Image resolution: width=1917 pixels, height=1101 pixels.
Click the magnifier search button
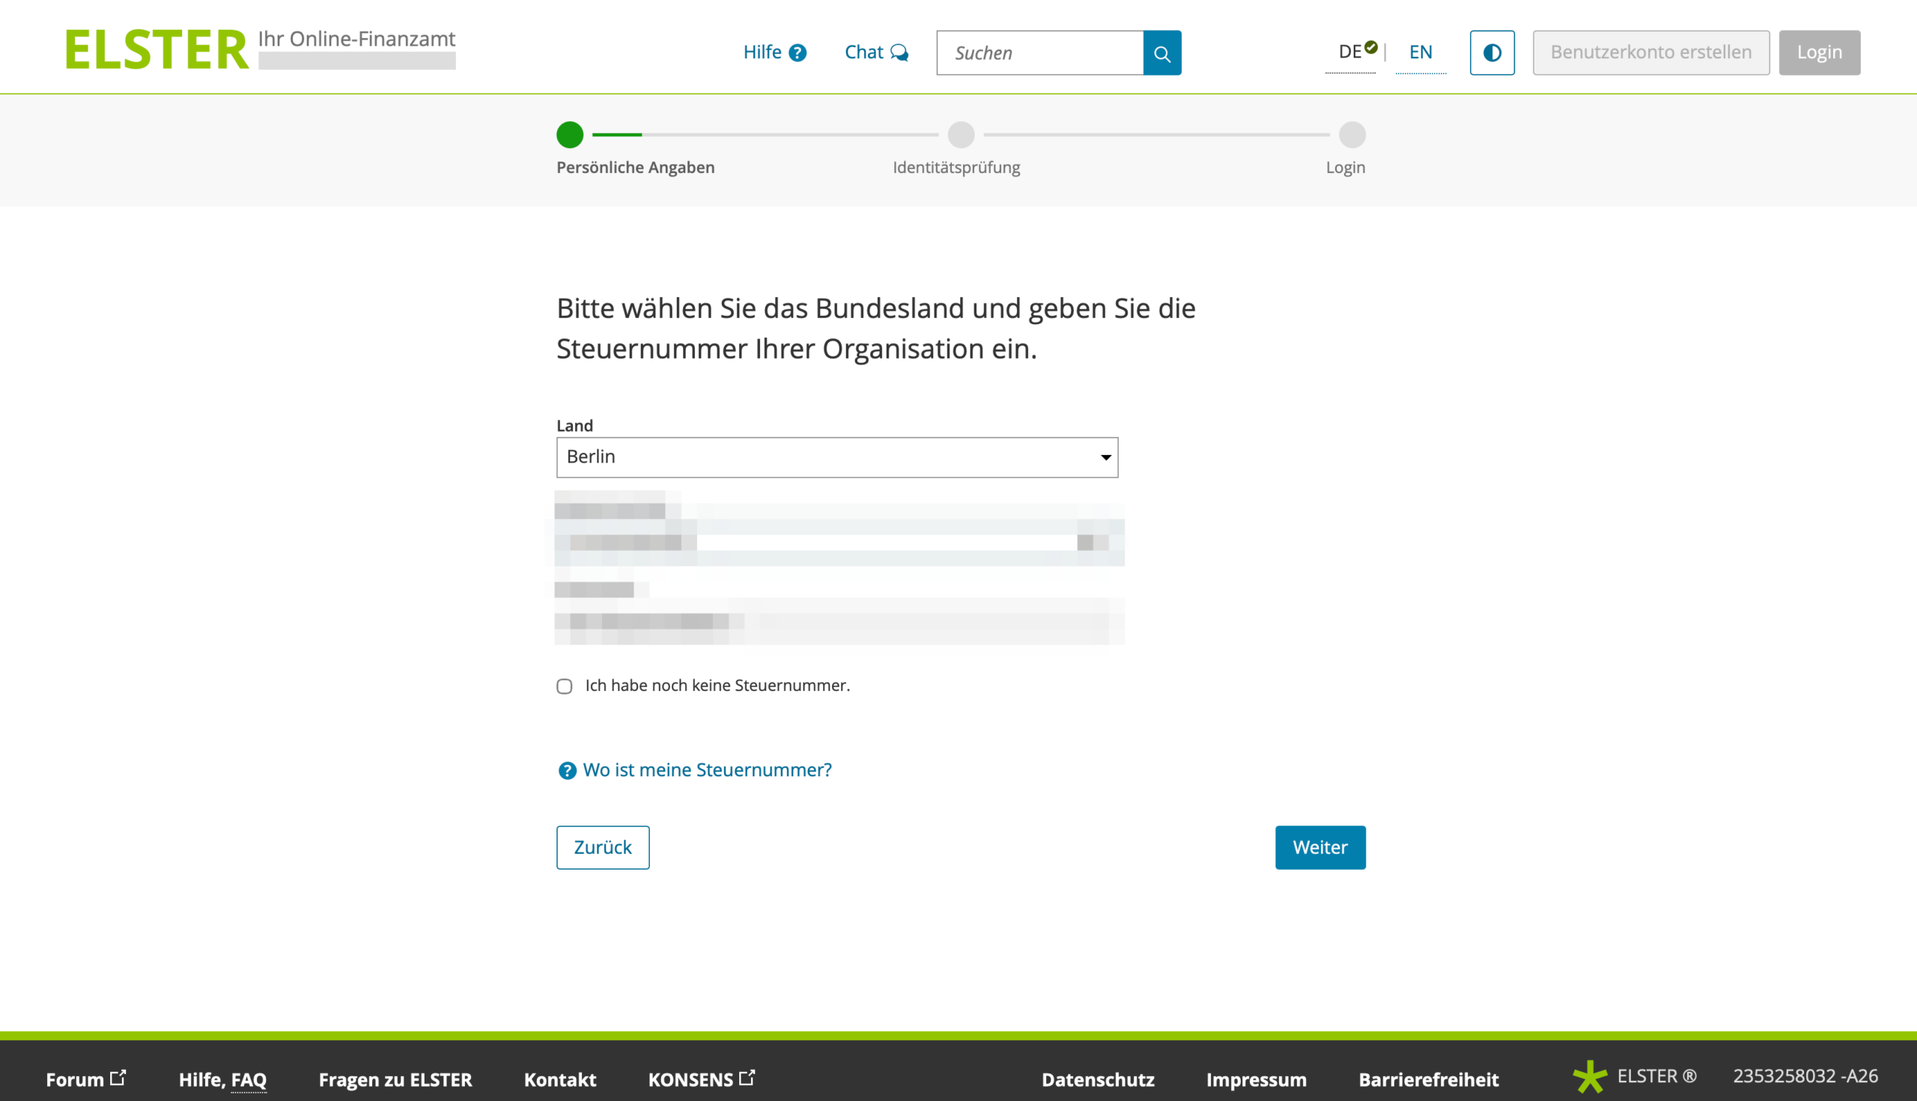[x=1162, y=53]
